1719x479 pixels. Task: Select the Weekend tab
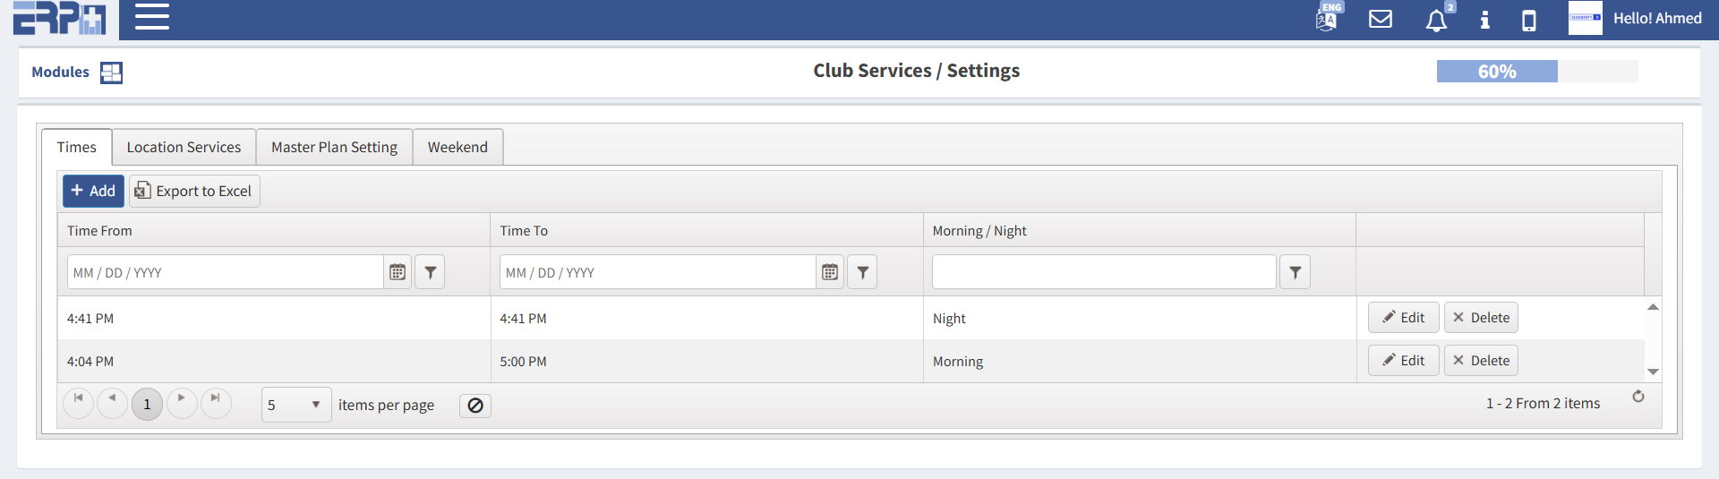(458, 147)
